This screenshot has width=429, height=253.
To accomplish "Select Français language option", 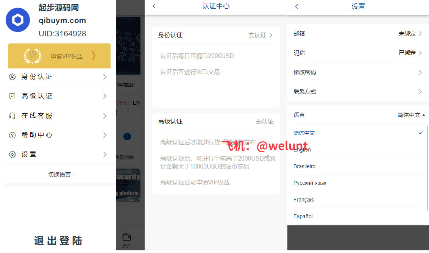I will [359, 200].
